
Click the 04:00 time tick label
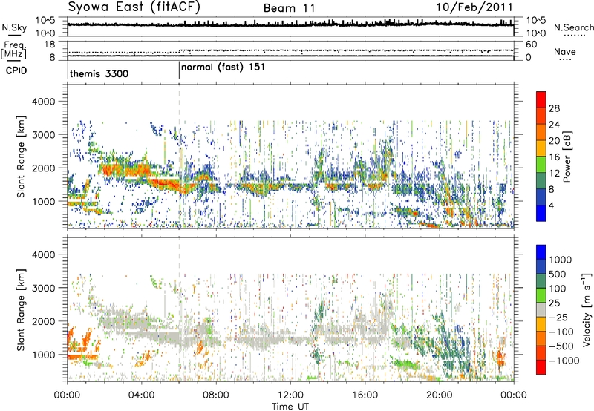pos(141,395)
